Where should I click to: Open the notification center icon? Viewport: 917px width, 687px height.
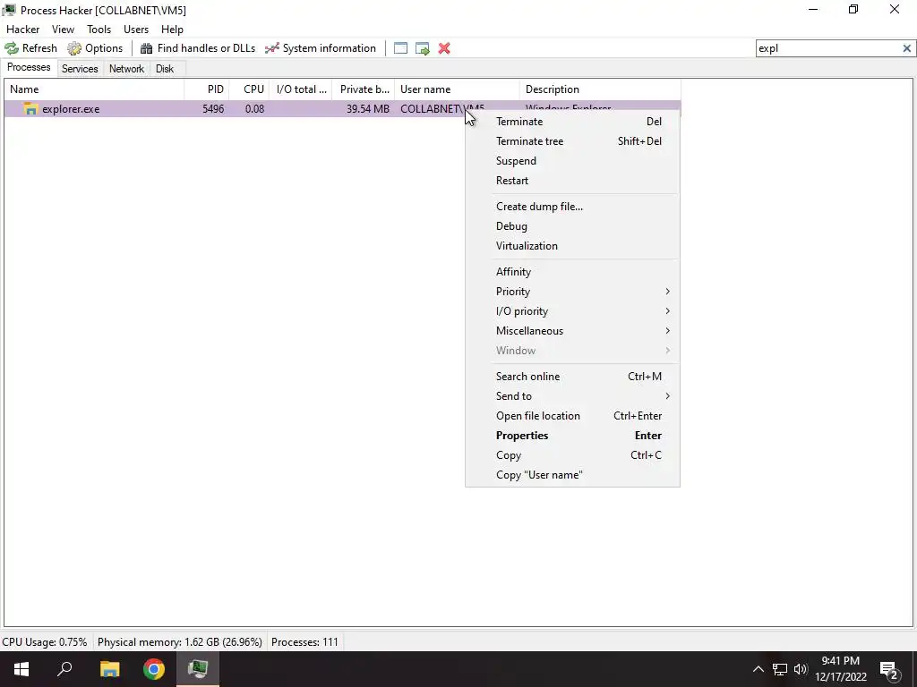tap(889, 669)
